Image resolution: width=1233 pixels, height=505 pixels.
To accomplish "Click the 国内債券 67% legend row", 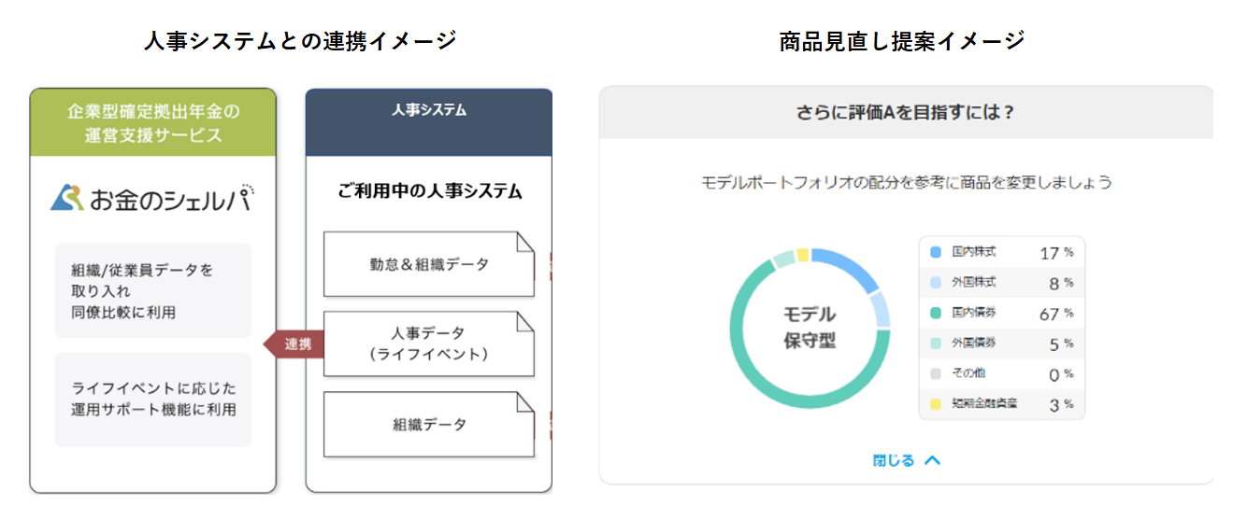I will (x=1002, y=313).
